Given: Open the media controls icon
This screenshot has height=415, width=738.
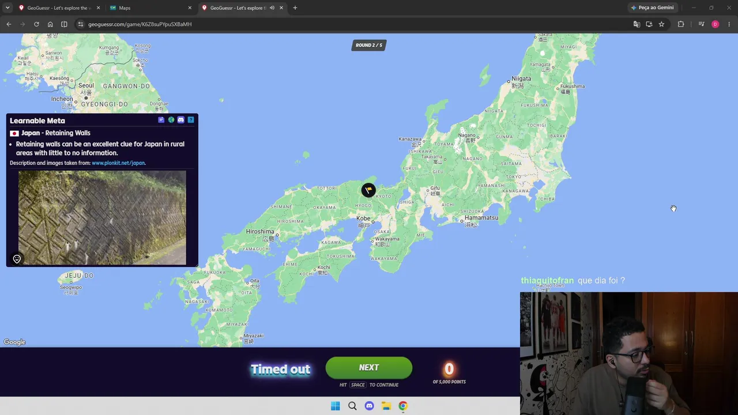Looking at the screenshot, I should click(x=701, y=24).
